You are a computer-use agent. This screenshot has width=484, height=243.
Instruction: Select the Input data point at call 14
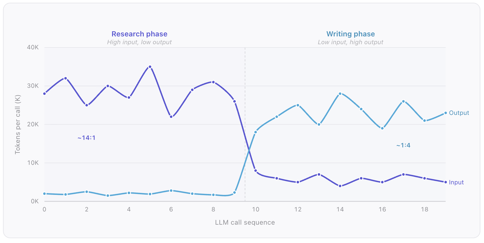pos(340,186)
